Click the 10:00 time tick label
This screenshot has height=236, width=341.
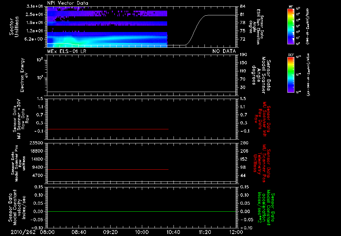click(x=142, y=232)
